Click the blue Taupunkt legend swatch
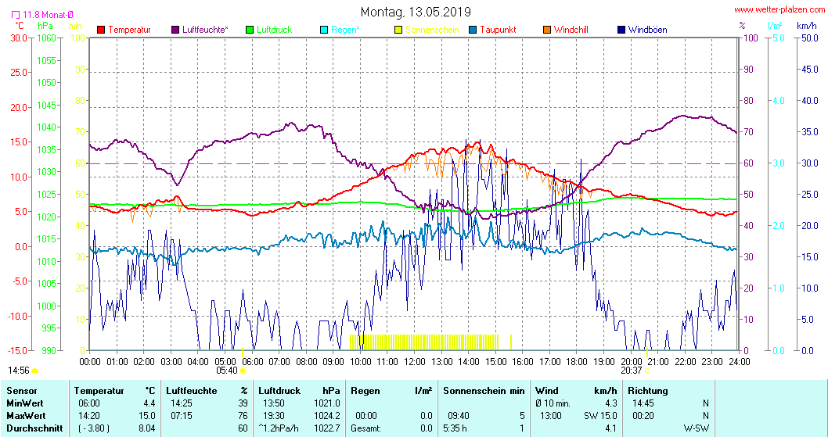828x437 pixels. 473,30
